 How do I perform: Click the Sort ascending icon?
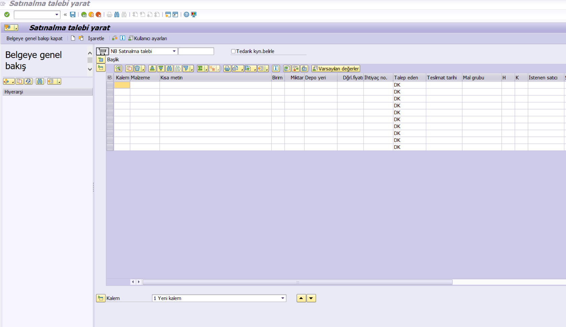point(152,68)
